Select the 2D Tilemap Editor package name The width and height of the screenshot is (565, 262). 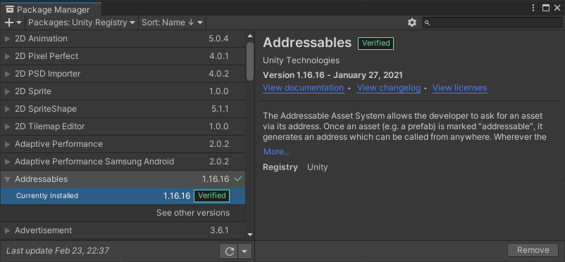pyautogui.click(x=50, y=126)
